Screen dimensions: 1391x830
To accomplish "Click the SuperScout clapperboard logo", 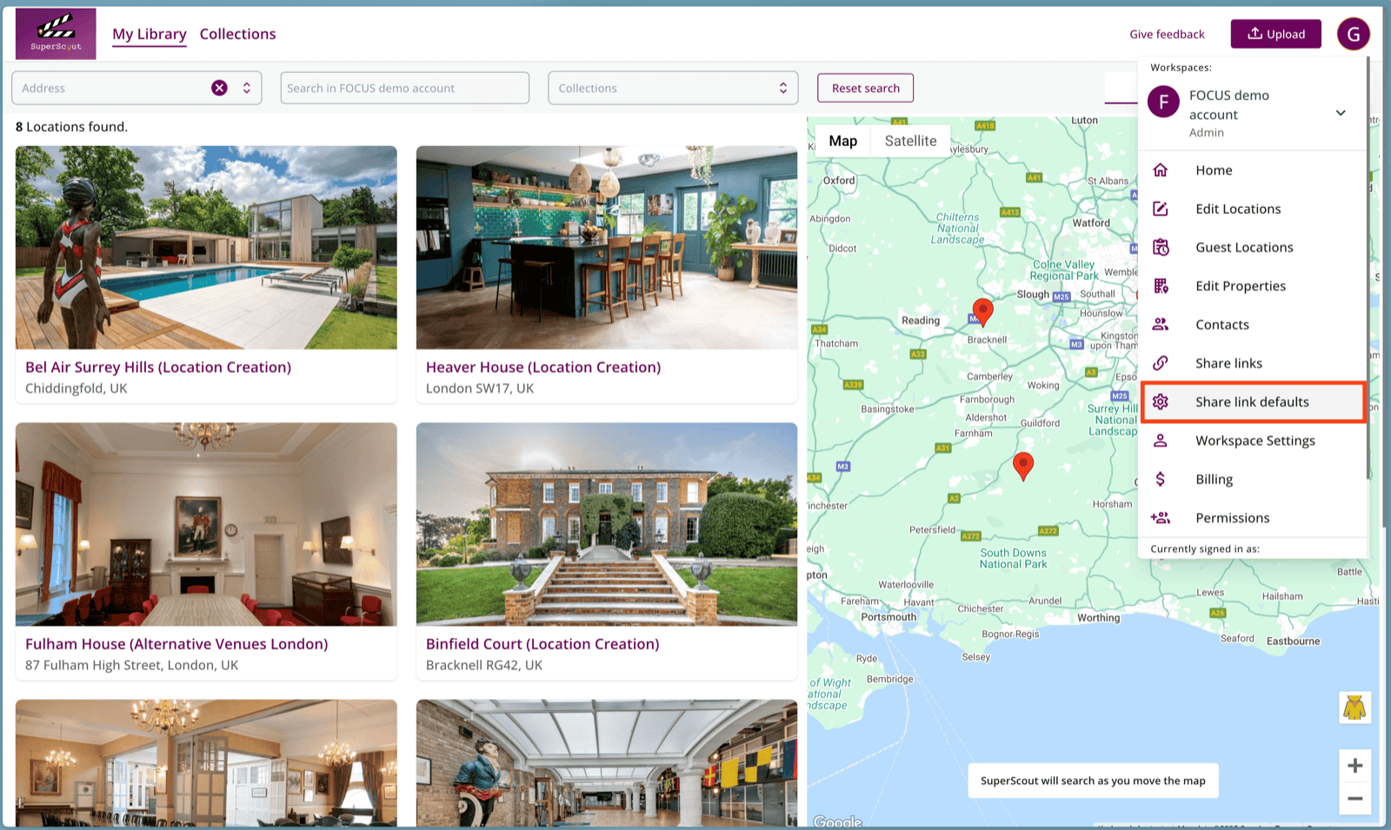I will point(56,34).
